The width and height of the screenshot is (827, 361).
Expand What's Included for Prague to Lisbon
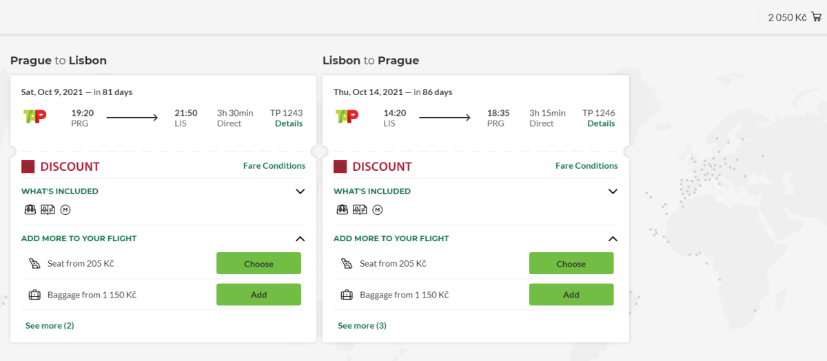pos(300,192)
